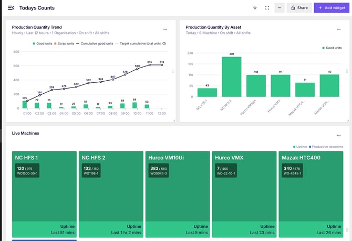Click work order WO-4545-1 badge
The height and width of the screenshot is (241, 352).
292,170
